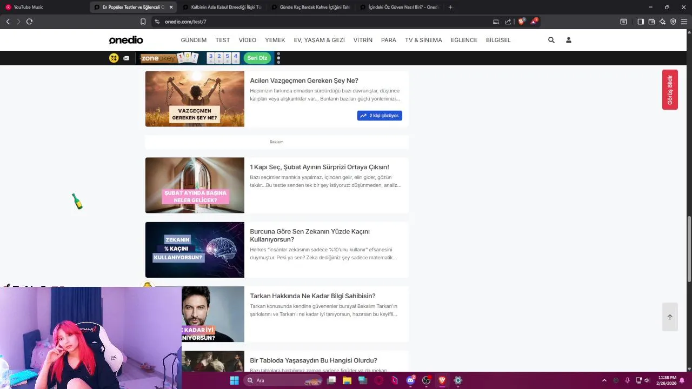Open the three-dot menu next to Seri Diz
Screen dimensions: 692x389
278,58
